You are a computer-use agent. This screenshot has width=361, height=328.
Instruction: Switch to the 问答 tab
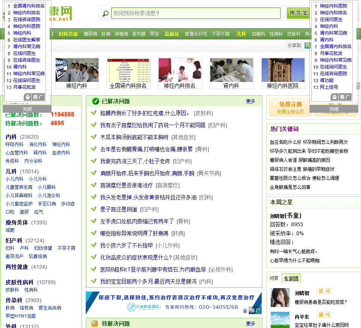coord(274,278)
